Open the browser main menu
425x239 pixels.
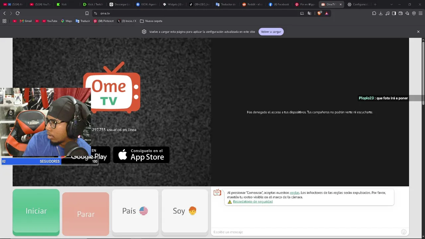pos(421,13)
